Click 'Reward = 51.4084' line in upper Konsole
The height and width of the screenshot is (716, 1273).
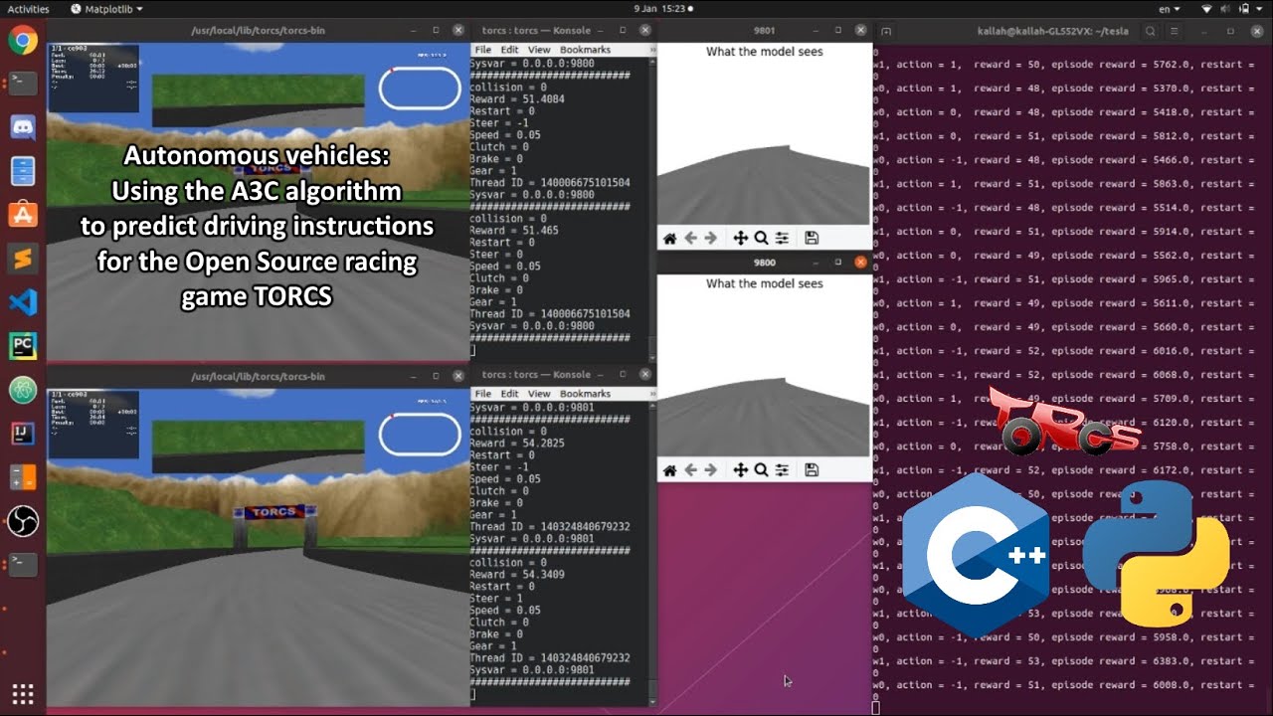point(517,99)
